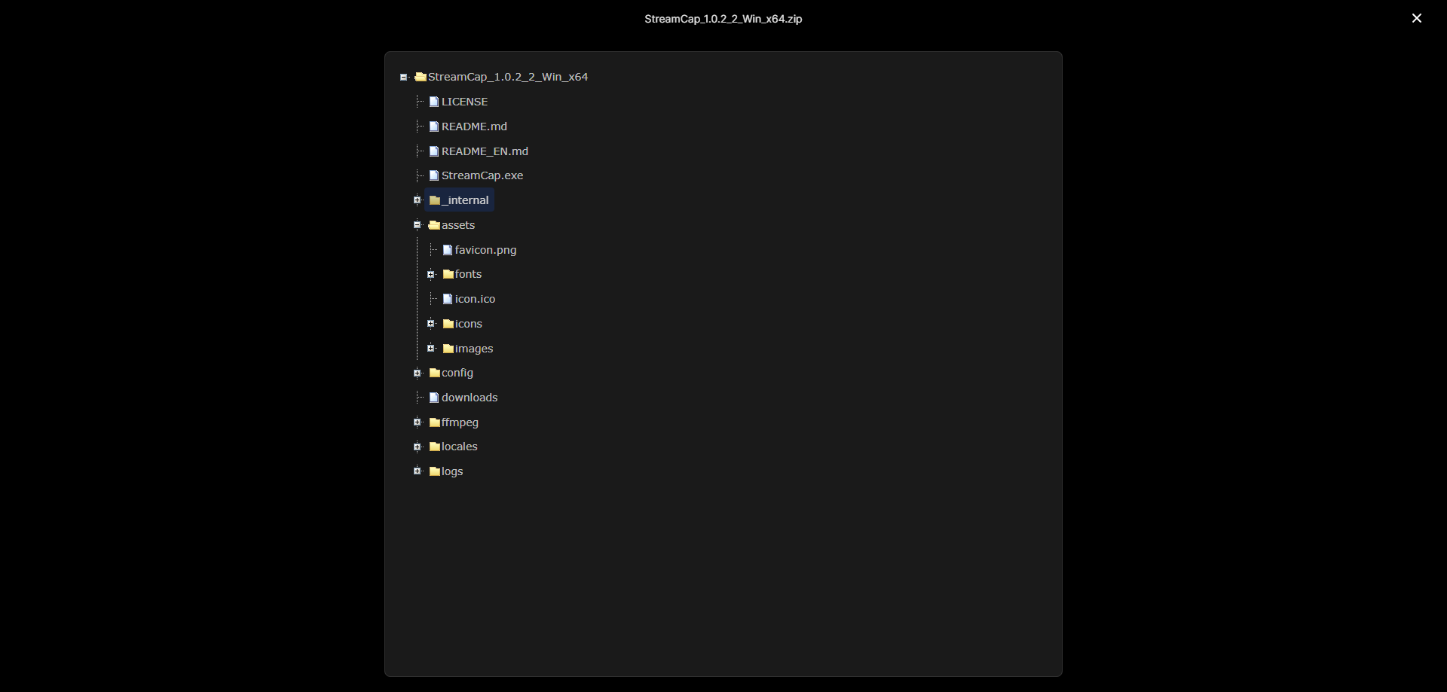Click the config folder icon
This screenshot has width=1447, height=692.
(x=435, y=373)
